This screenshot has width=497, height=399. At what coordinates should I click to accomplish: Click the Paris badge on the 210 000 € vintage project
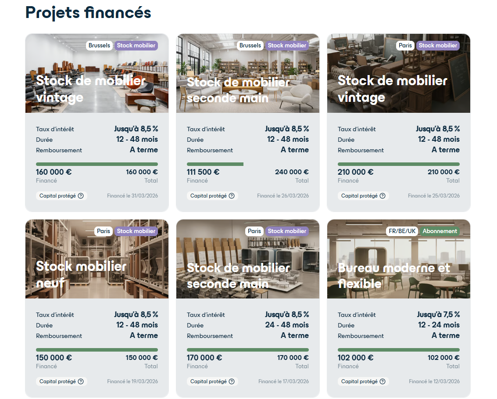405,45
